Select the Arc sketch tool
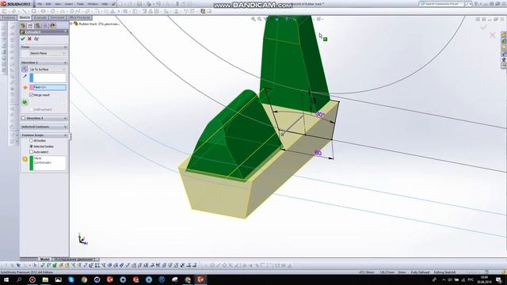 point(63,11)
